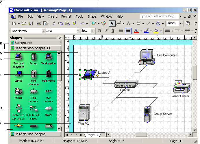The image size is (200, 144).
Task: Open the 100% zoom dropdown
Action: point(180,23)
